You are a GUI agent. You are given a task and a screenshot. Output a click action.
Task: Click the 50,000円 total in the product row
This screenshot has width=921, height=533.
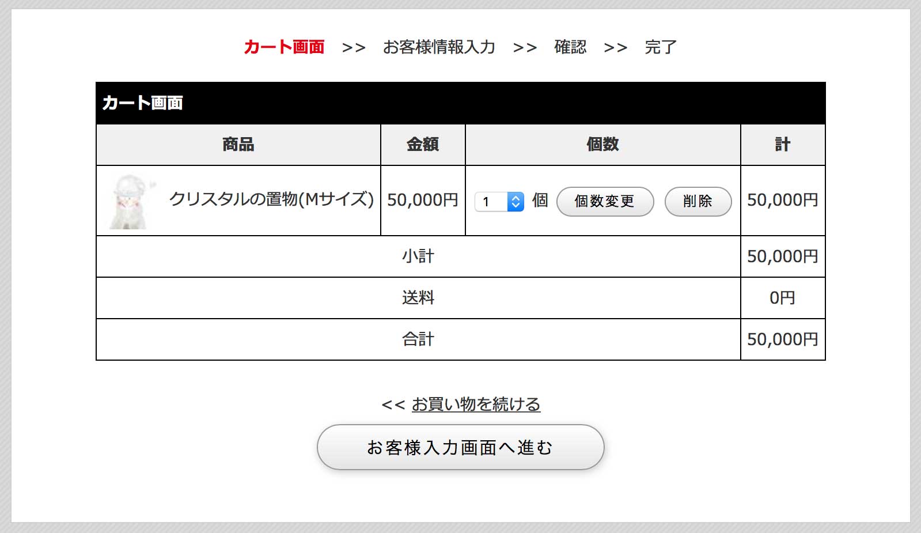coord(783,200)
